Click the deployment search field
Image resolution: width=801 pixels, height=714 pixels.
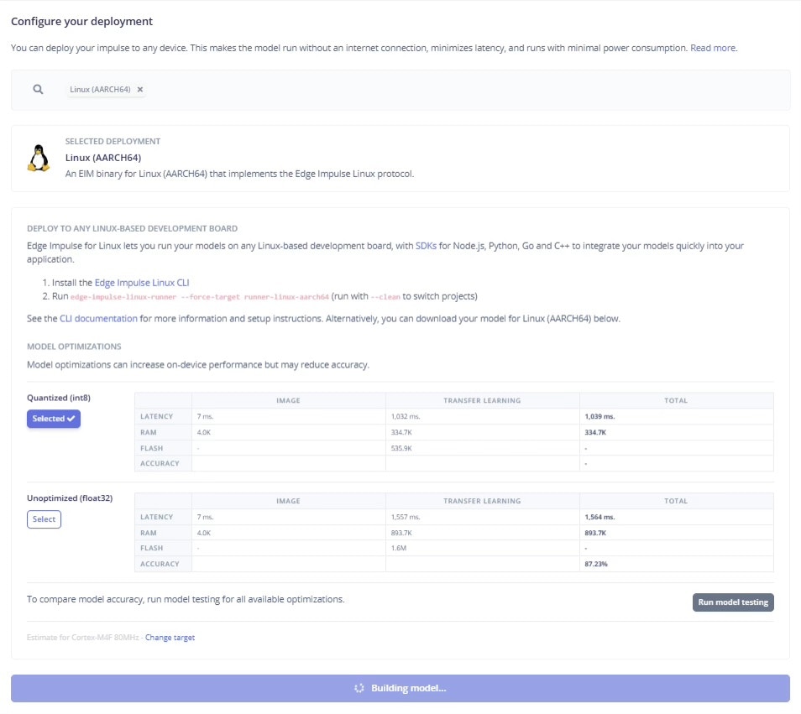tap(400, 90)
